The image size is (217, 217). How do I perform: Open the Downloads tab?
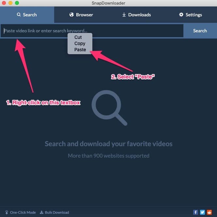[x=137, y=15]
